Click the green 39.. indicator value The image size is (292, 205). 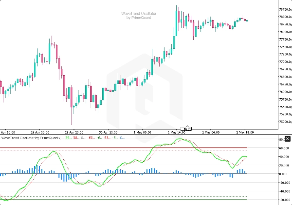(69, 138)
